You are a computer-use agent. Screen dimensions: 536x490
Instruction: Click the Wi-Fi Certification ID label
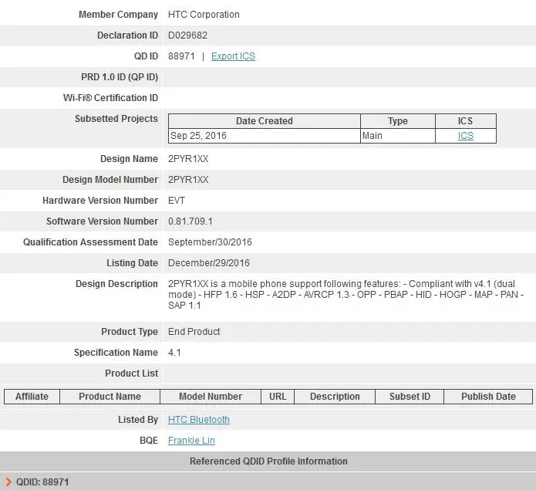pyautogui.click(x=110, y=98)
